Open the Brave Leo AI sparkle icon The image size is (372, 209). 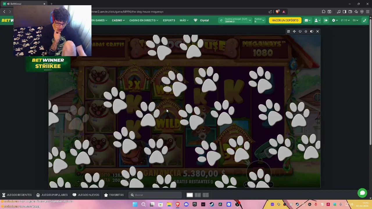(356, 12)
